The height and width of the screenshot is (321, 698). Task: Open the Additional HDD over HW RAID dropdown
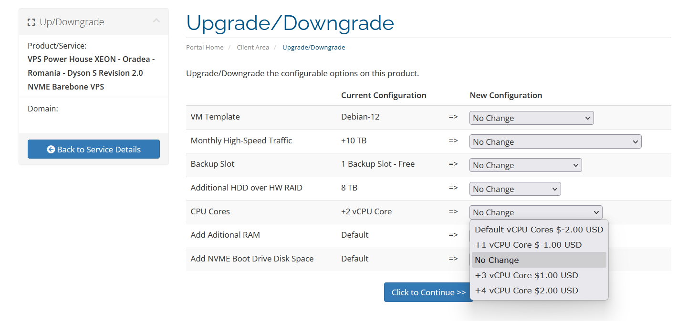click(515, 189)
